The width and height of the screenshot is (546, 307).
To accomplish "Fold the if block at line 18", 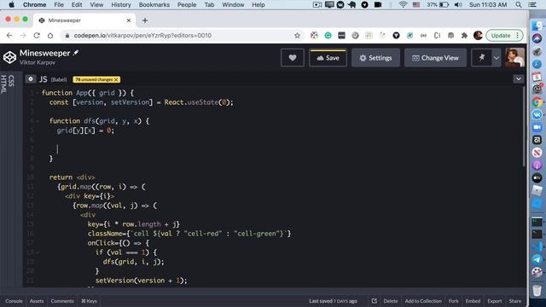I will point(37,252).
